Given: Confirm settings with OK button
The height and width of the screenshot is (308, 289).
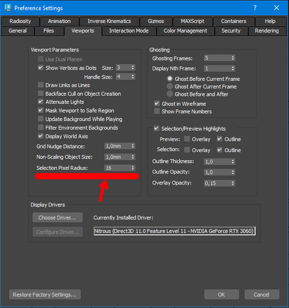Looking at the screenshot, I should tap(221, 294).
